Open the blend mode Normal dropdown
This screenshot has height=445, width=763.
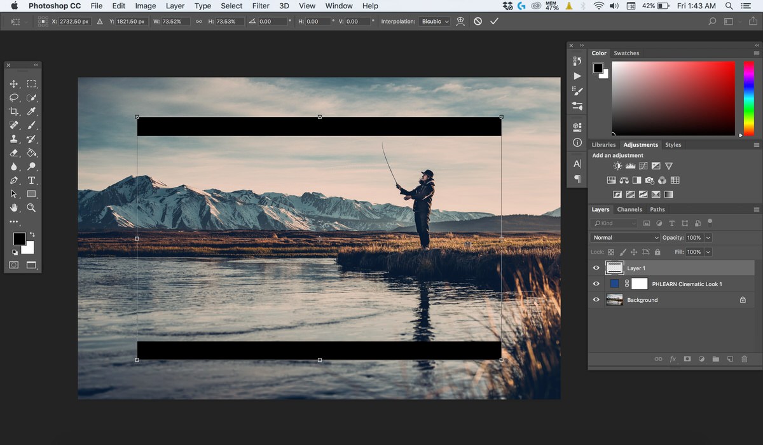[626, 238]
